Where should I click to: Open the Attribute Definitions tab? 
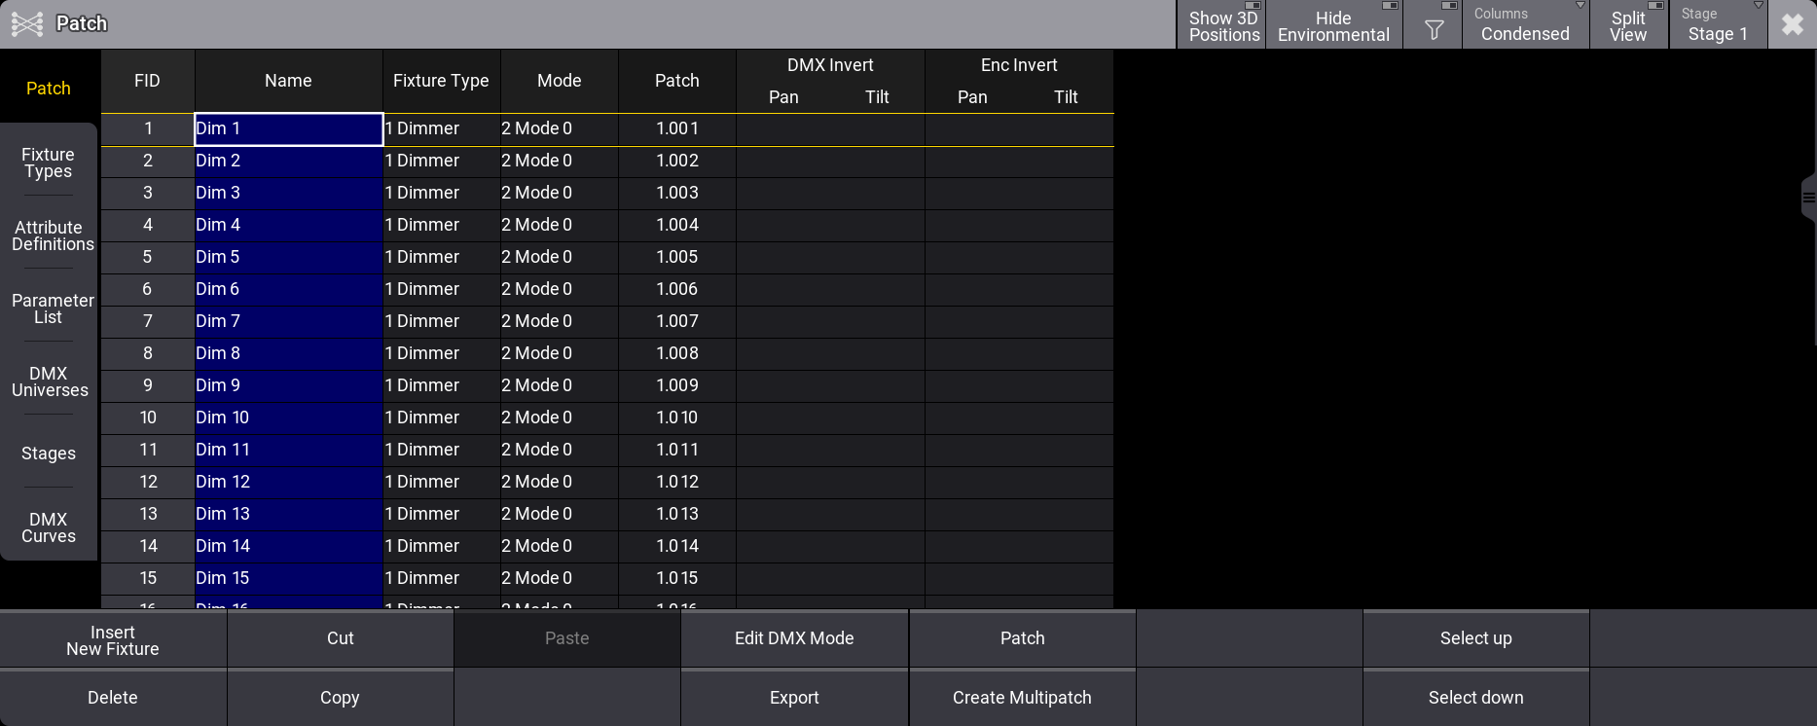coord(49,236)
